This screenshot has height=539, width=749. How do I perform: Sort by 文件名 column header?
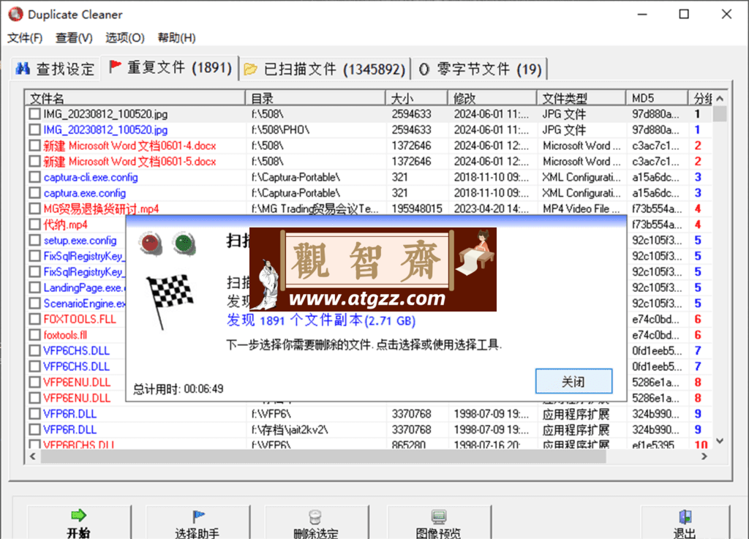click(135, 98)
